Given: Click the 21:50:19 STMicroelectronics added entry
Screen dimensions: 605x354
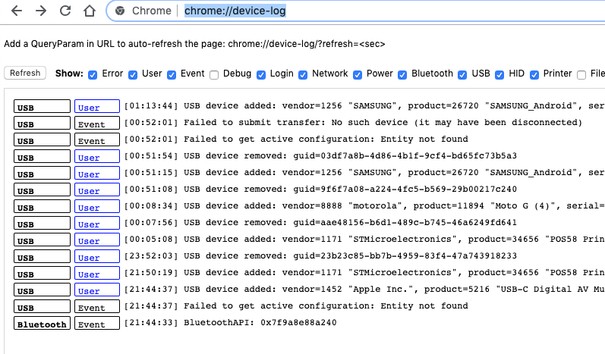Looking at the screenshot, I should tap(394, 273).
